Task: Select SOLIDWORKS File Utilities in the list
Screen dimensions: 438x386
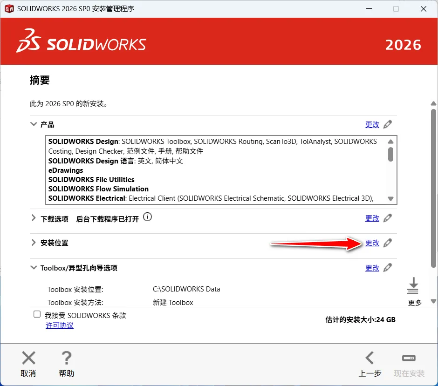Action: pyautogui.click(x=91, y=179)
